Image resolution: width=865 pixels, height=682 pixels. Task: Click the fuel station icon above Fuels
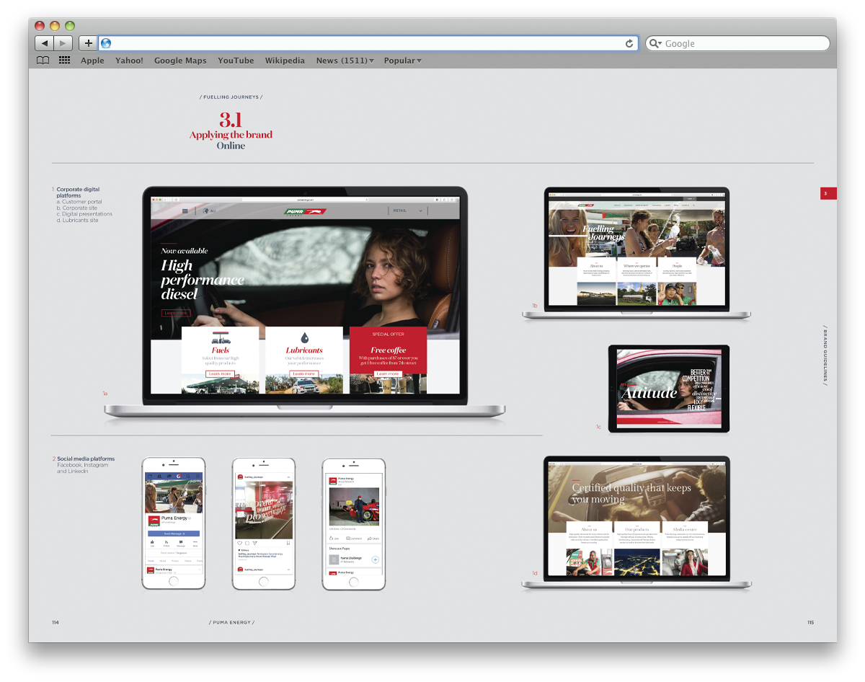(221, 337)
